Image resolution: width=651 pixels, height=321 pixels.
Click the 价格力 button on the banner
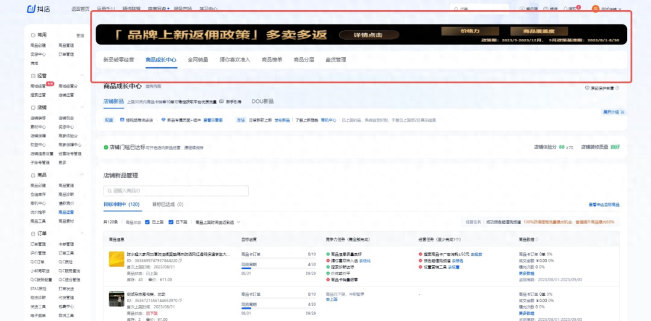tap(470, 31)
